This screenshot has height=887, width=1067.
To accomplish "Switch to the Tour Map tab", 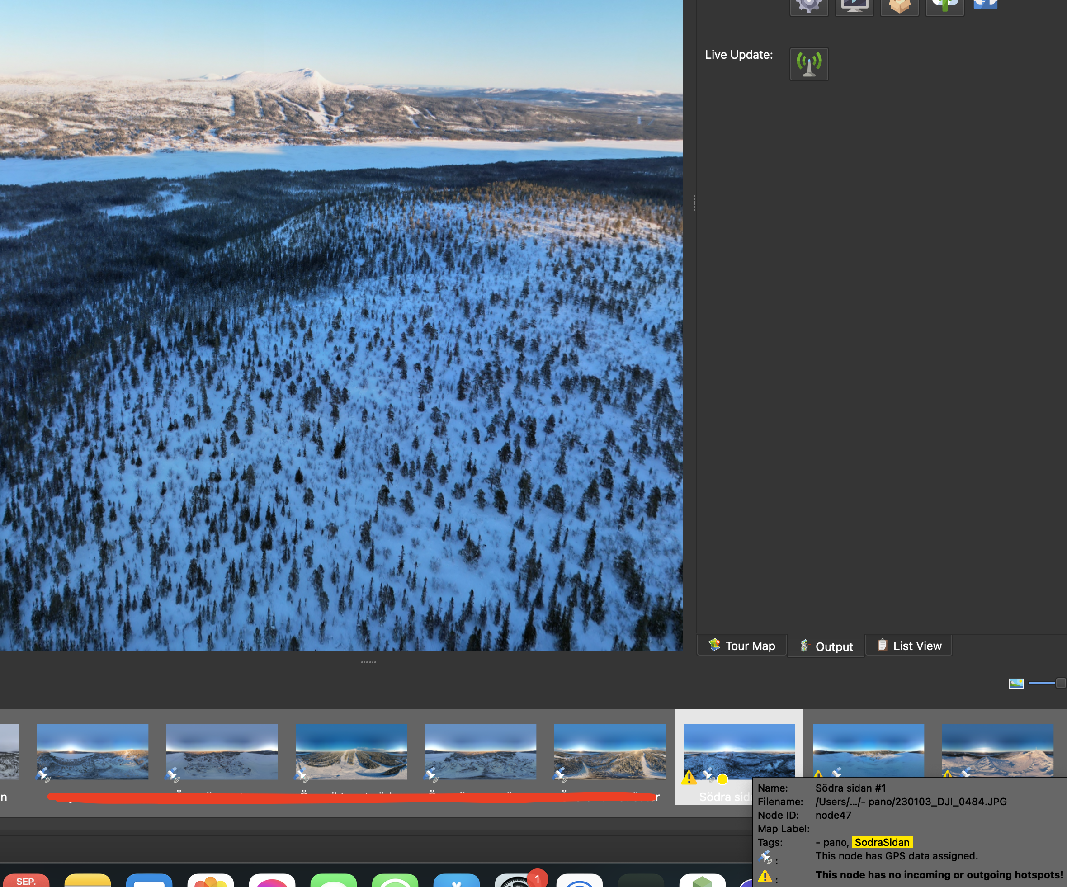I will [742, 645].
